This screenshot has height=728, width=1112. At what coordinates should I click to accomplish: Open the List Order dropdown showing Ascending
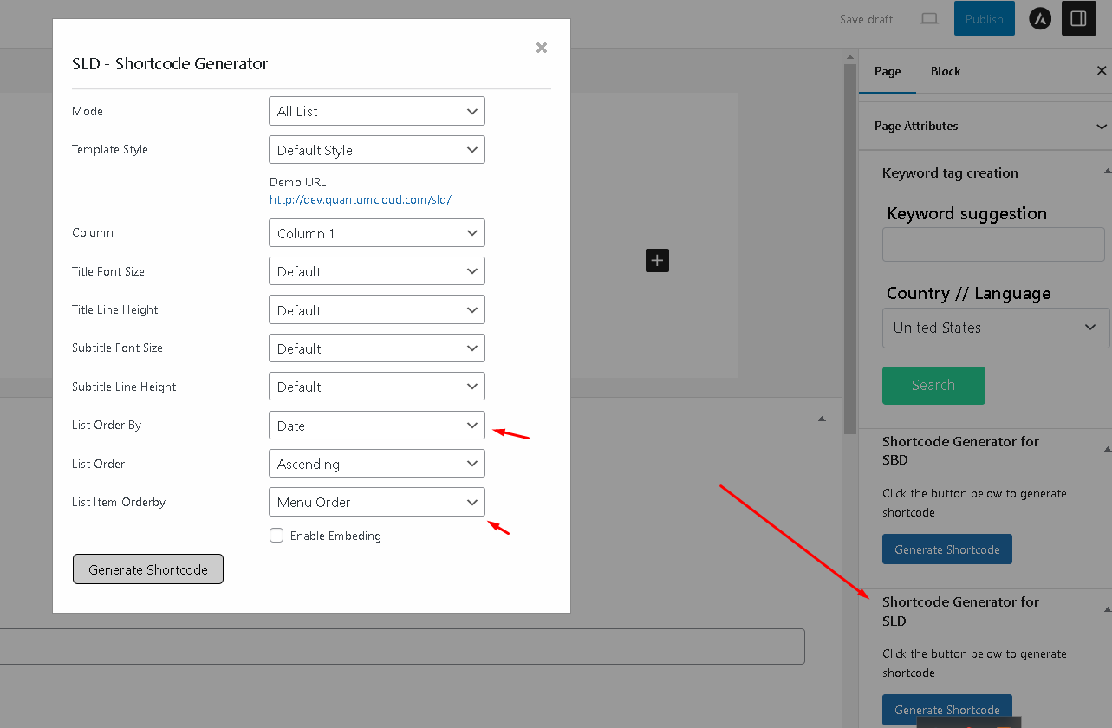[377, 464]
